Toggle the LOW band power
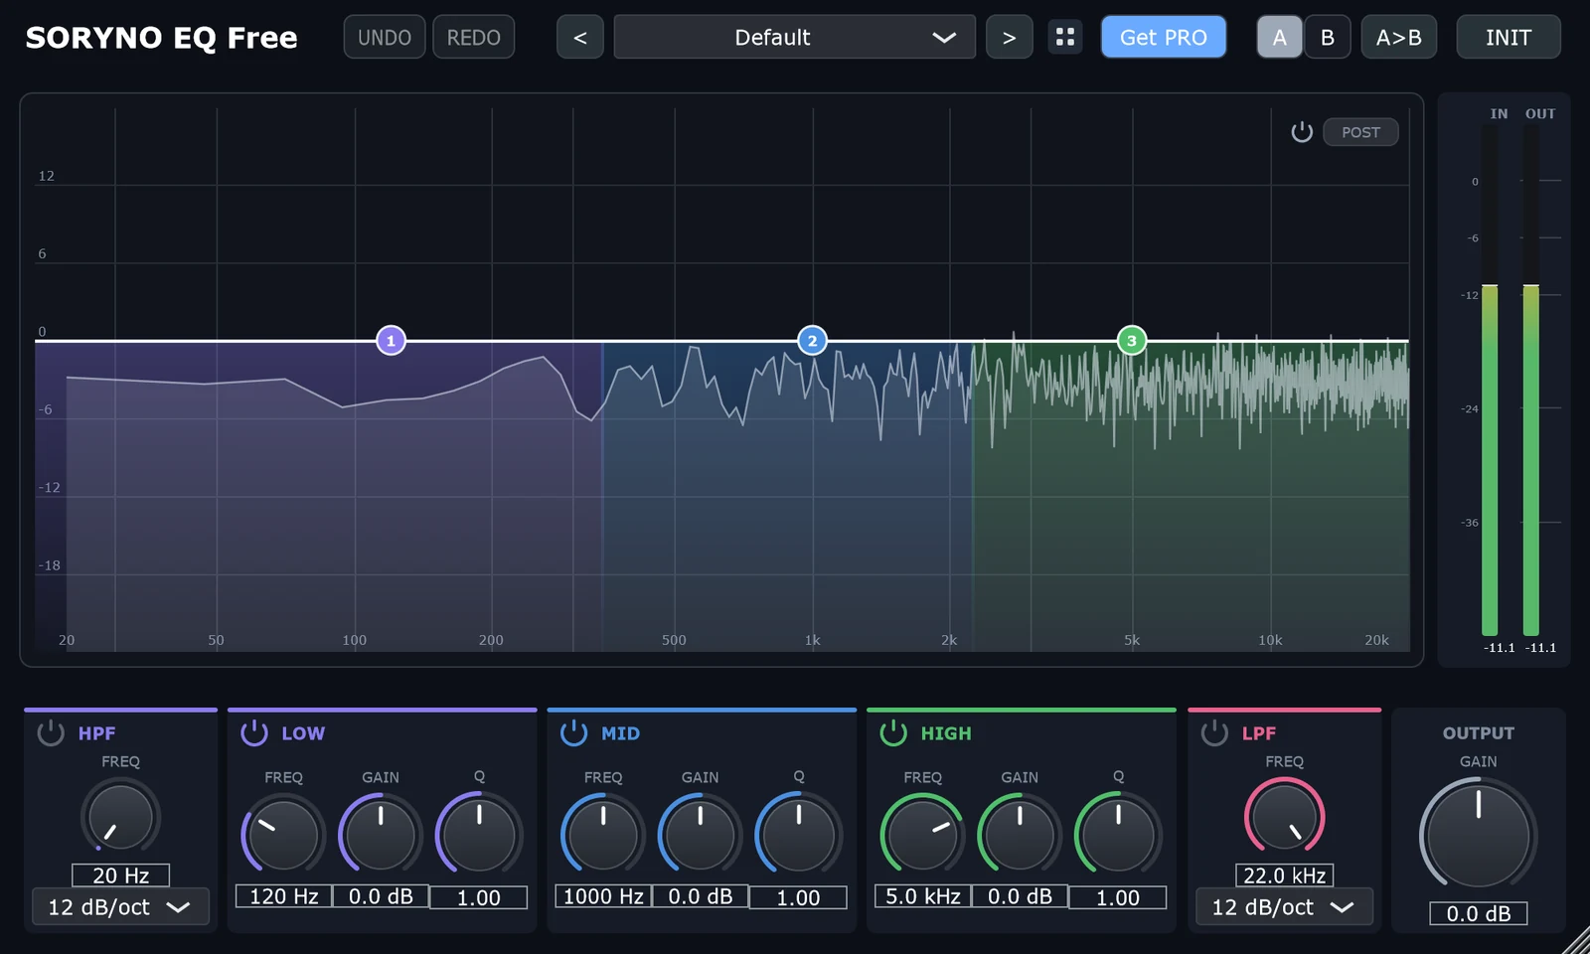Screen dimensions: 1590x954 (x=254, y=732)
